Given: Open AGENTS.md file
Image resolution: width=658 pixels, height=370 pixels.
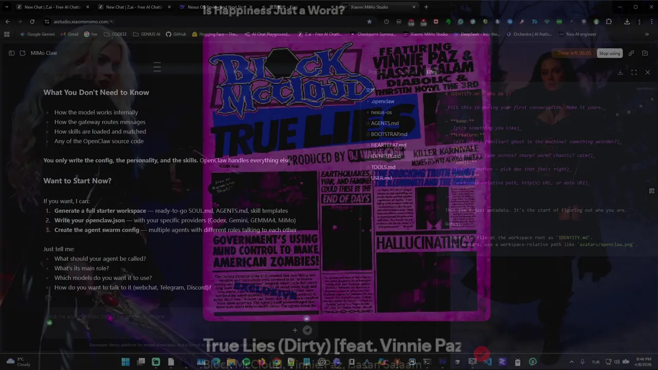Looking at the screenshot, I should (385, 123).
